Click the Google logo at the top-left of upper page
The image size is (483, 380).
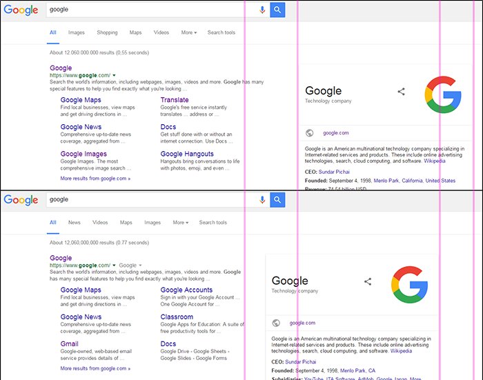(x=21, y=10)
